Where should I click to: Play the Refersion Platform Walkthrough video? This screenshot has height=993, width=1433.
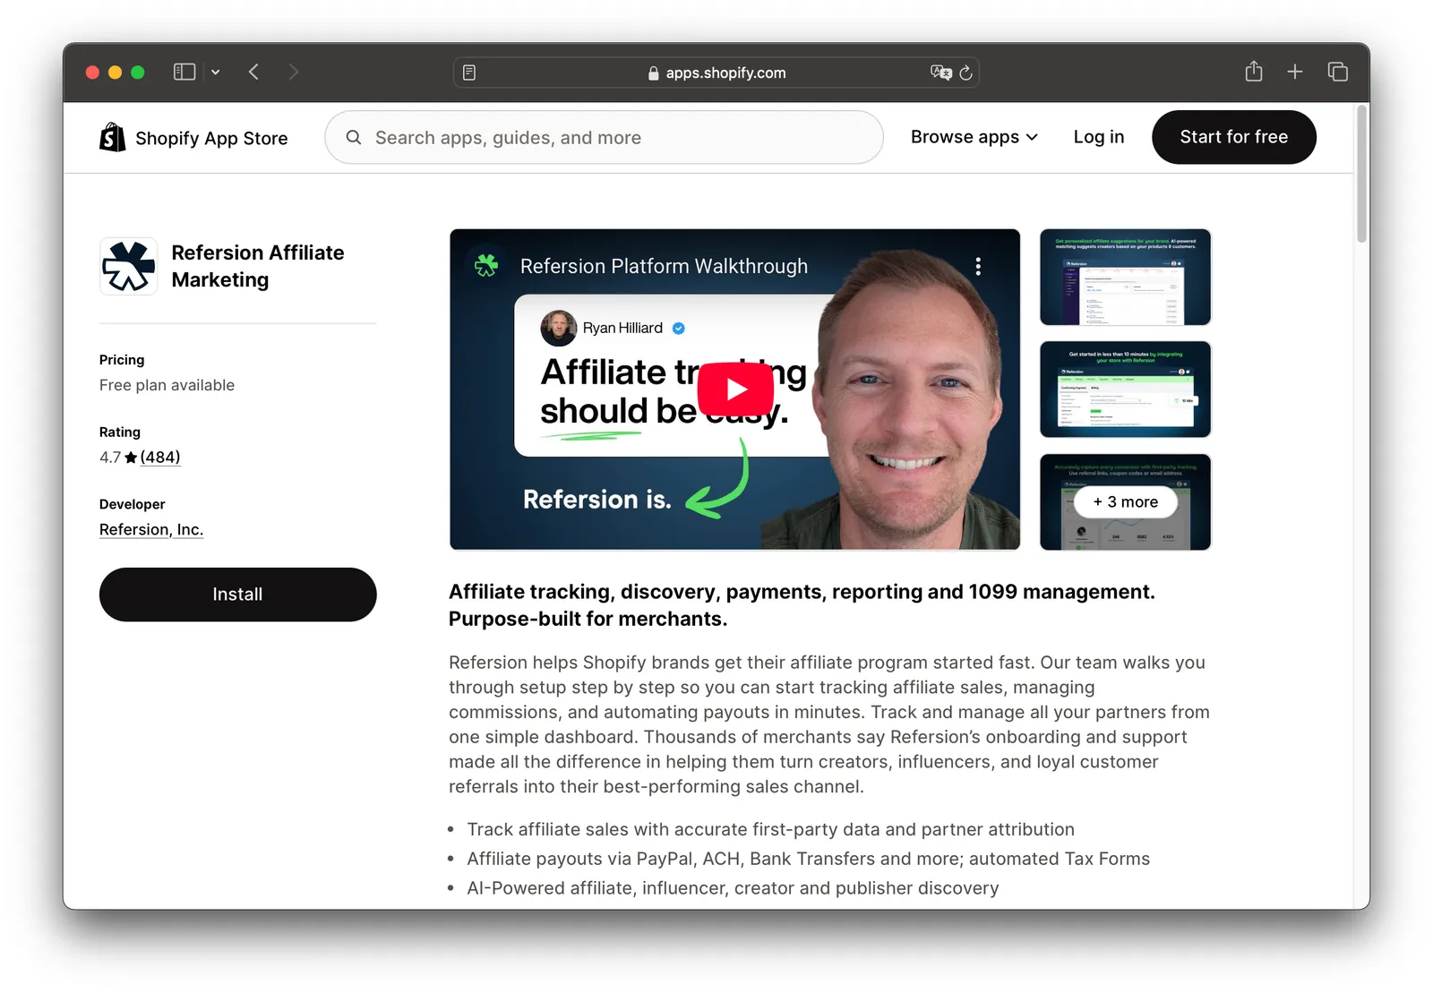click(x=735, y=389)
